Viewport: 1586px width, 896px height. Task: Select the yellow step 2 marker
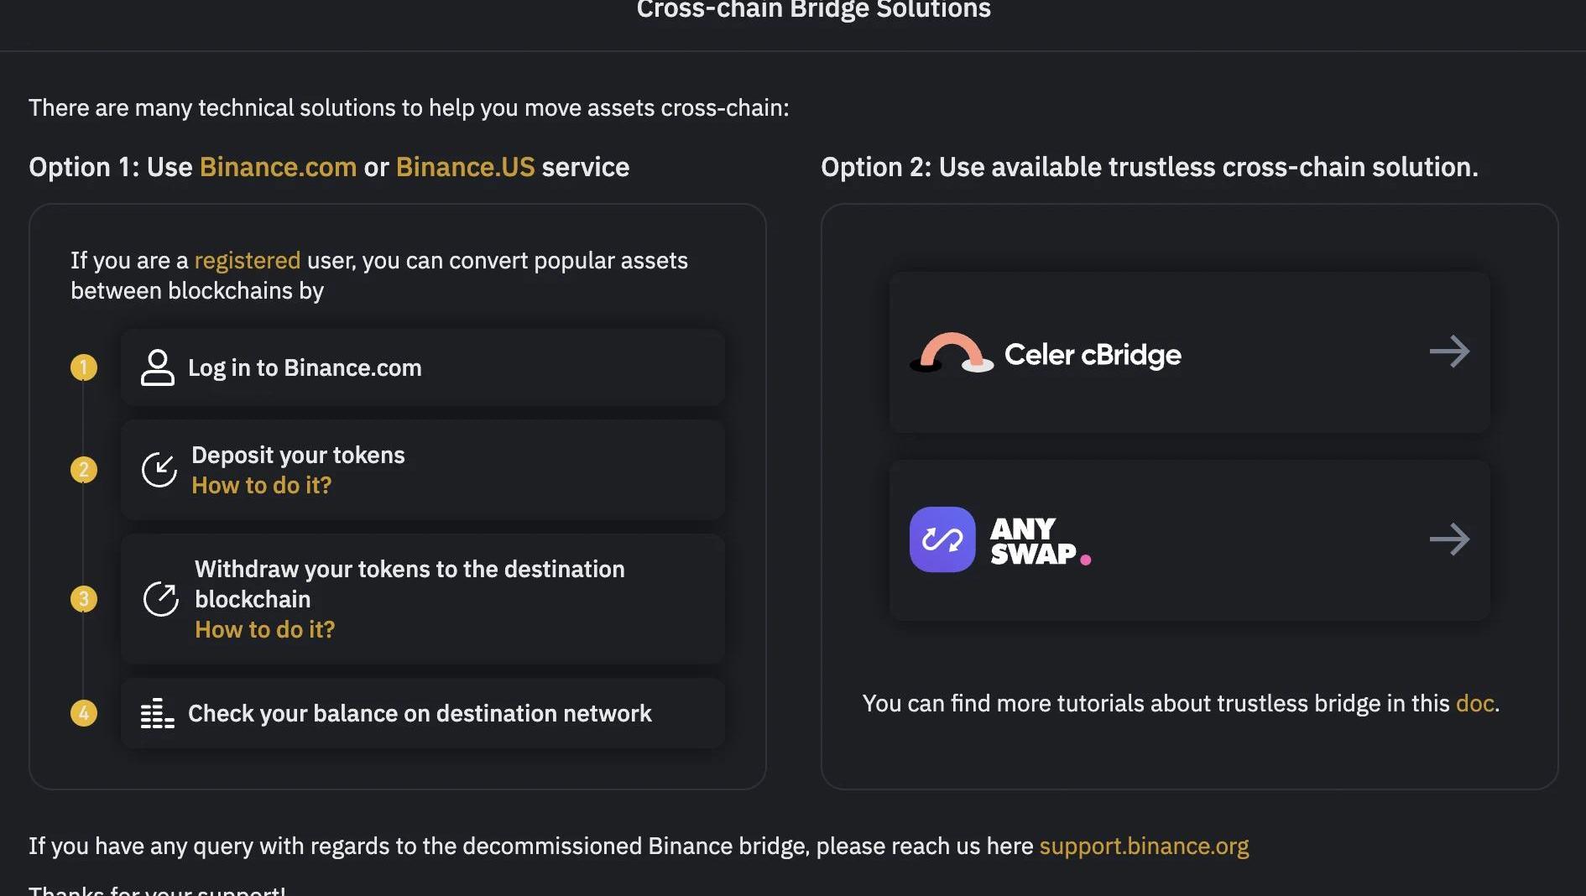coord(84,470)
